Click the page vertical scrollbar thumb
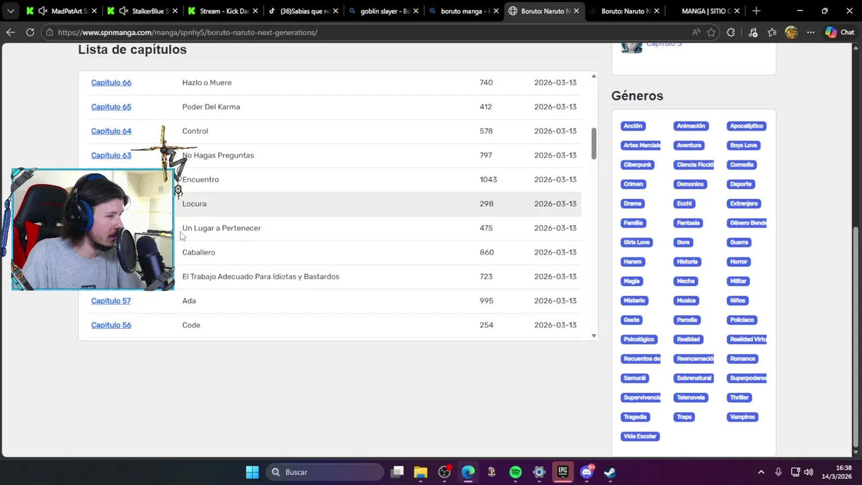The width and height of the screenshot is (862, 485). [x=857, y=337]
